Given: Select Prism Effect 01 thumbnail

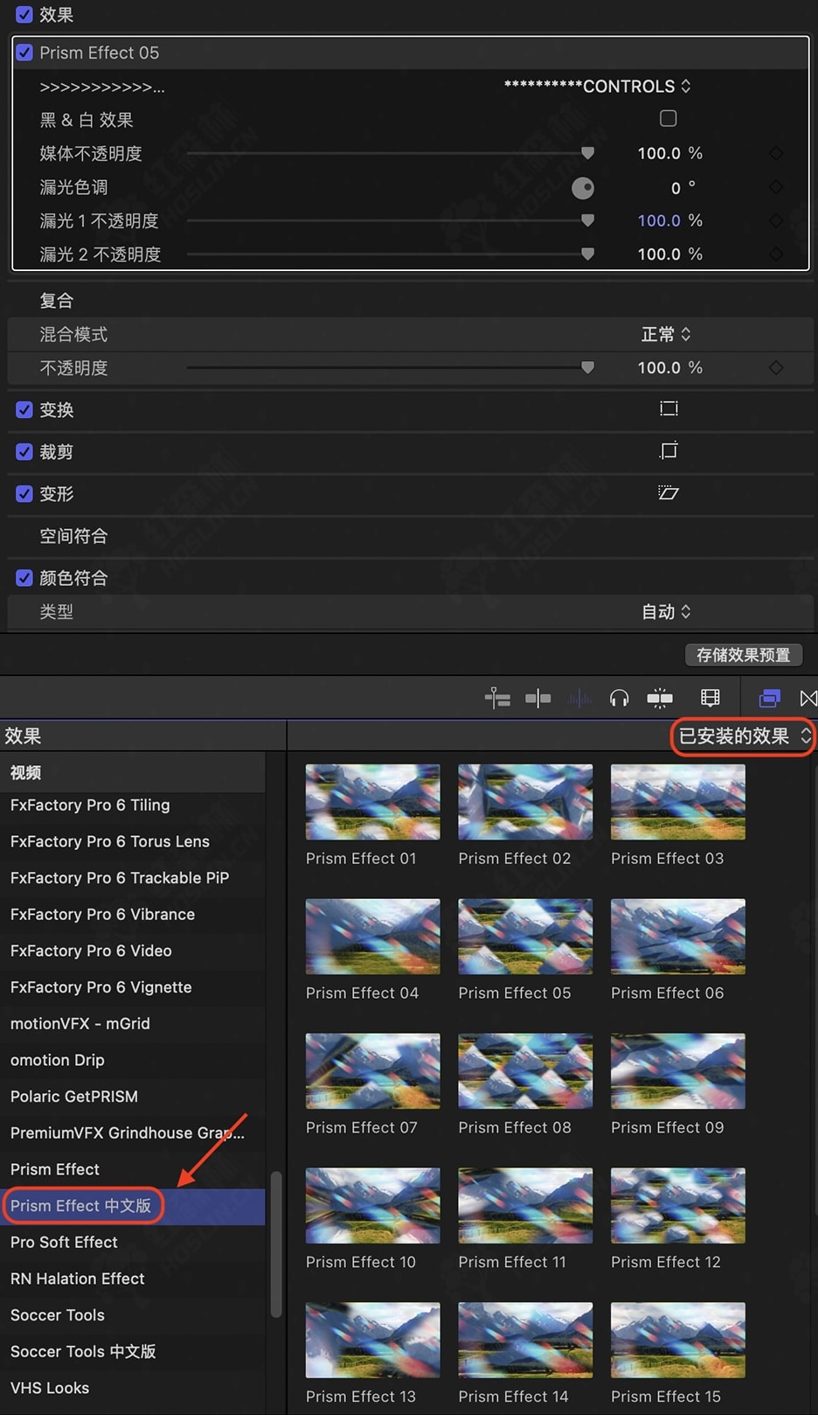Looking at the screenshot, I should click(373, 802).
